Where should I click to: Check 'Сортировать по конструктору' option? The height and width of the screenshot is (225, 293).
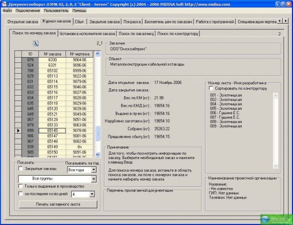[211, 88]
